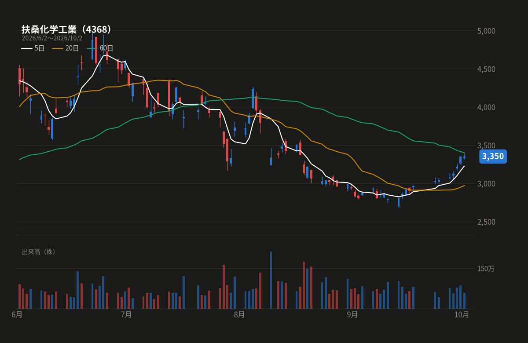528x343 pixels.
Task: Click the orange line swatch beside 20日
Action: pos(58,48)
